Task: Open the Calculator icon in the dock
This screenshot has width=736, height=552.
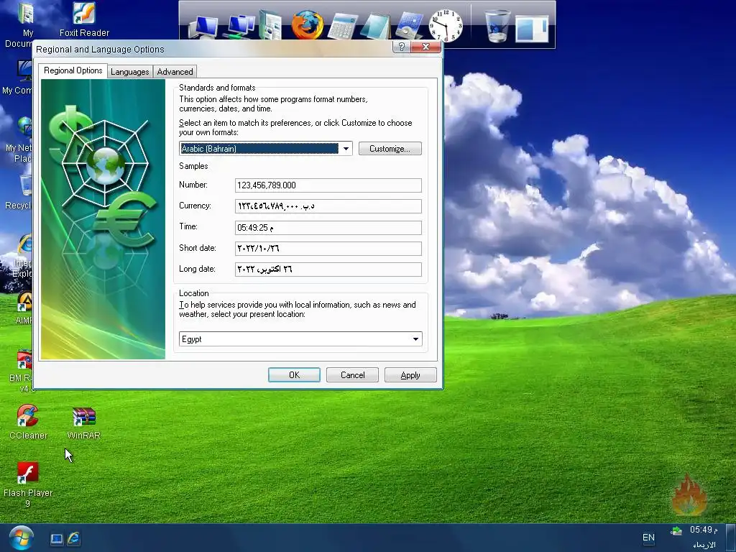Action: tap(343, 26)
